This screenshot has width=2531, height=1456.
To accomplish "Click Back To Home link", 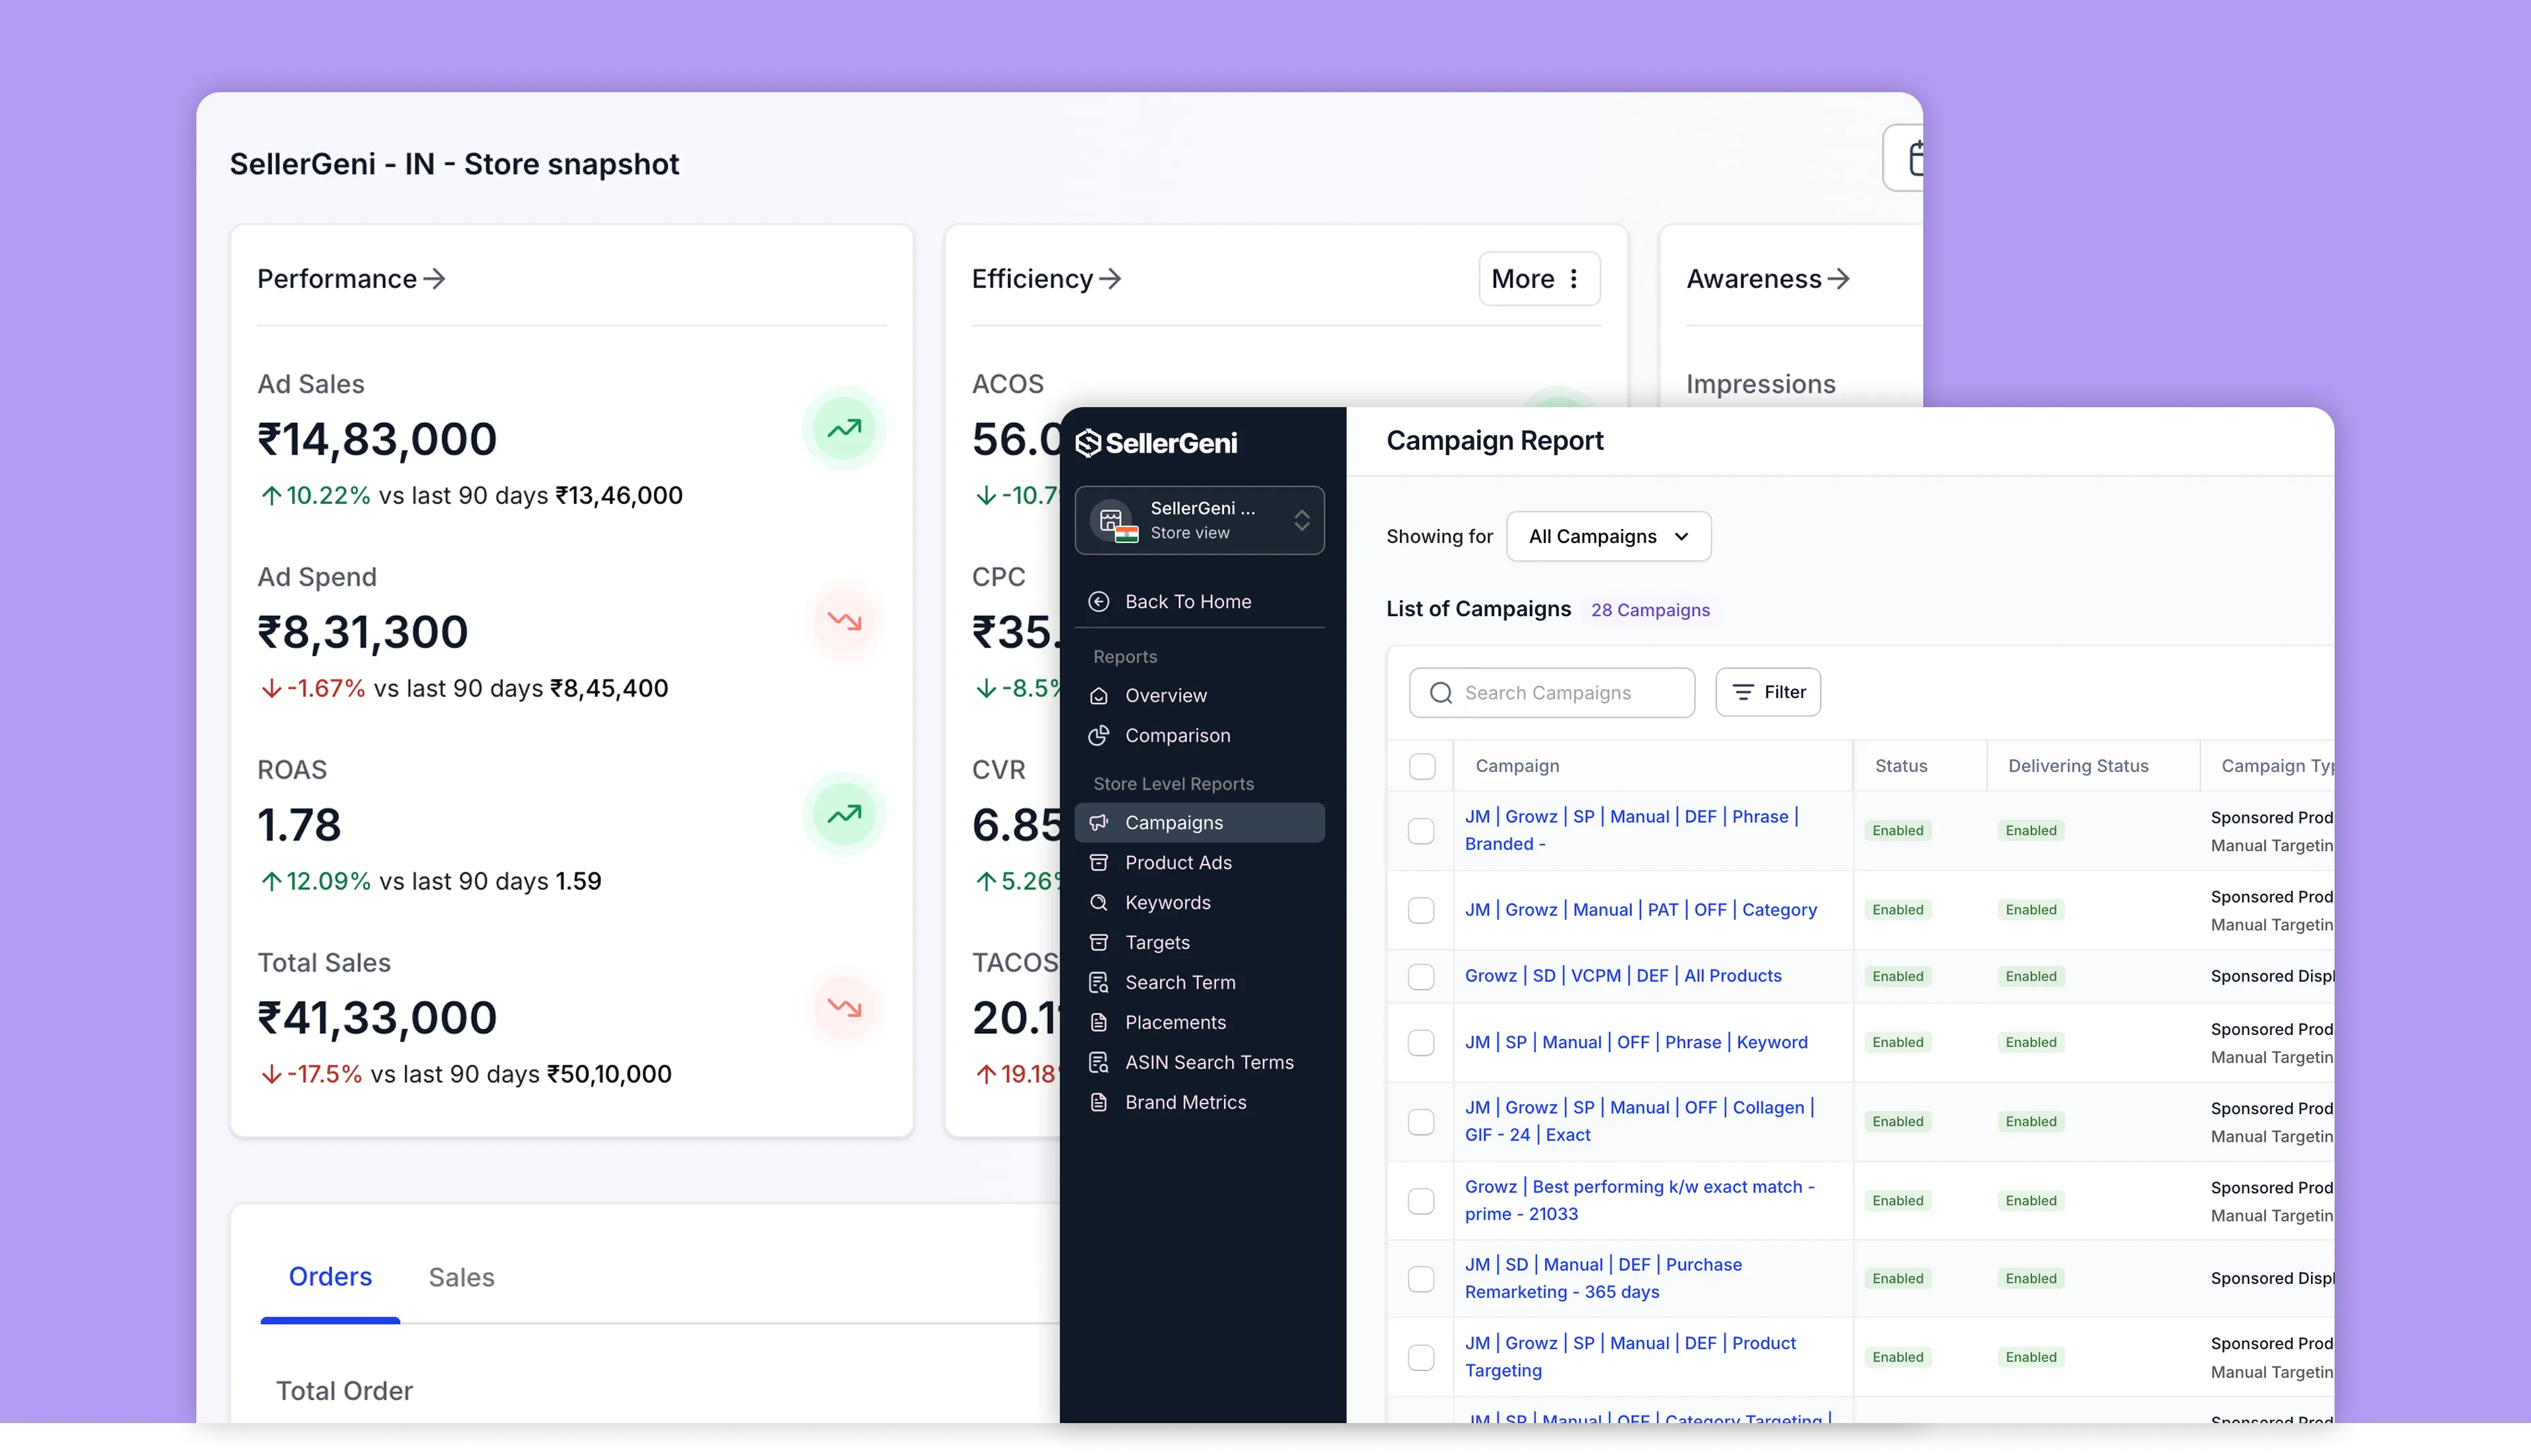I will tap(1188, 601).
